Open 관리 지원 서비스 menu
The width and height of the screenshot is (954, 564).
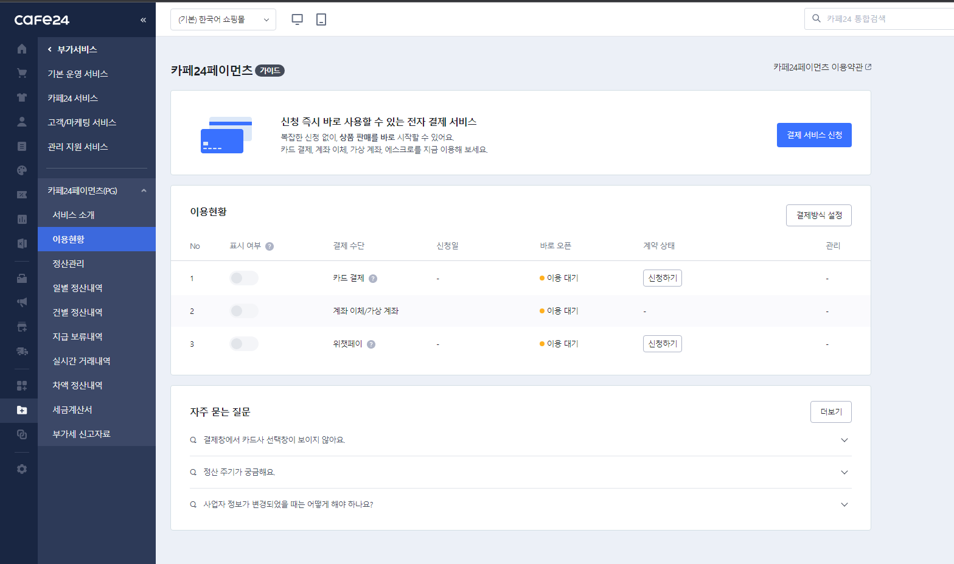click(x=78, y=147)
